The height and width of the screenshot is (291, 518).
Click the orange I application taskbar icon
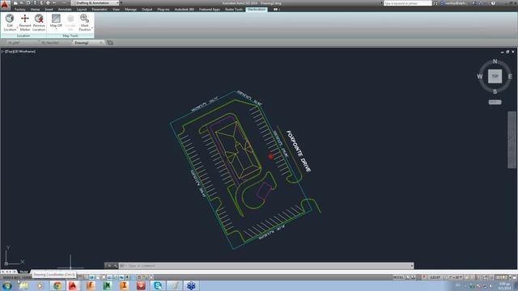click(x=124, y=285)
